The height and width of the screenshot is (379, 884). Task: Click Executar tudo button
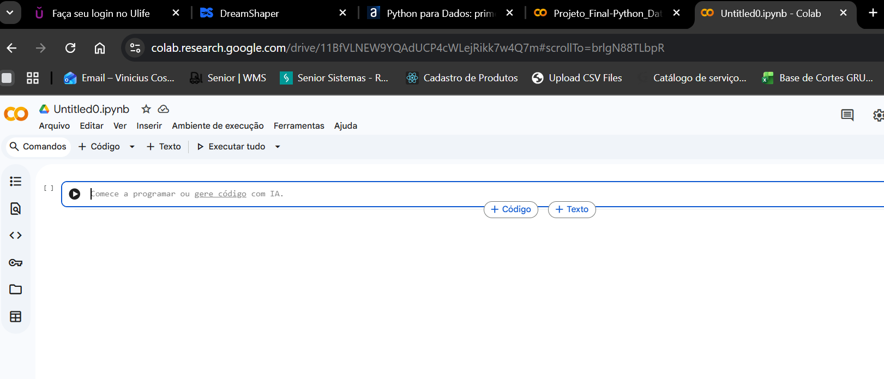pos(231,147)
